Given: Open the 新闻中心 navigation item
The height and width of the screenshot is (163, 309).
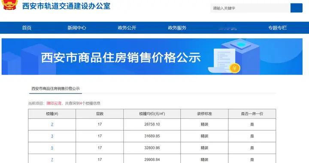Looking at the screenshot, I should [77, 28].
